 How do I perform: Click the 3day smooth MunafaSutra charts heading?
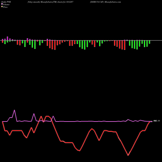pos(51,2)
